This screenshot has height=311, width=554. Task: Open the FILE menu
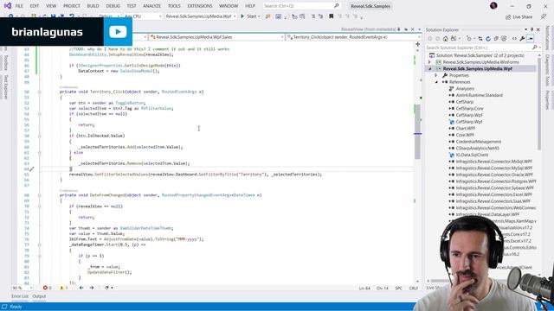click(x=19, y=6)
